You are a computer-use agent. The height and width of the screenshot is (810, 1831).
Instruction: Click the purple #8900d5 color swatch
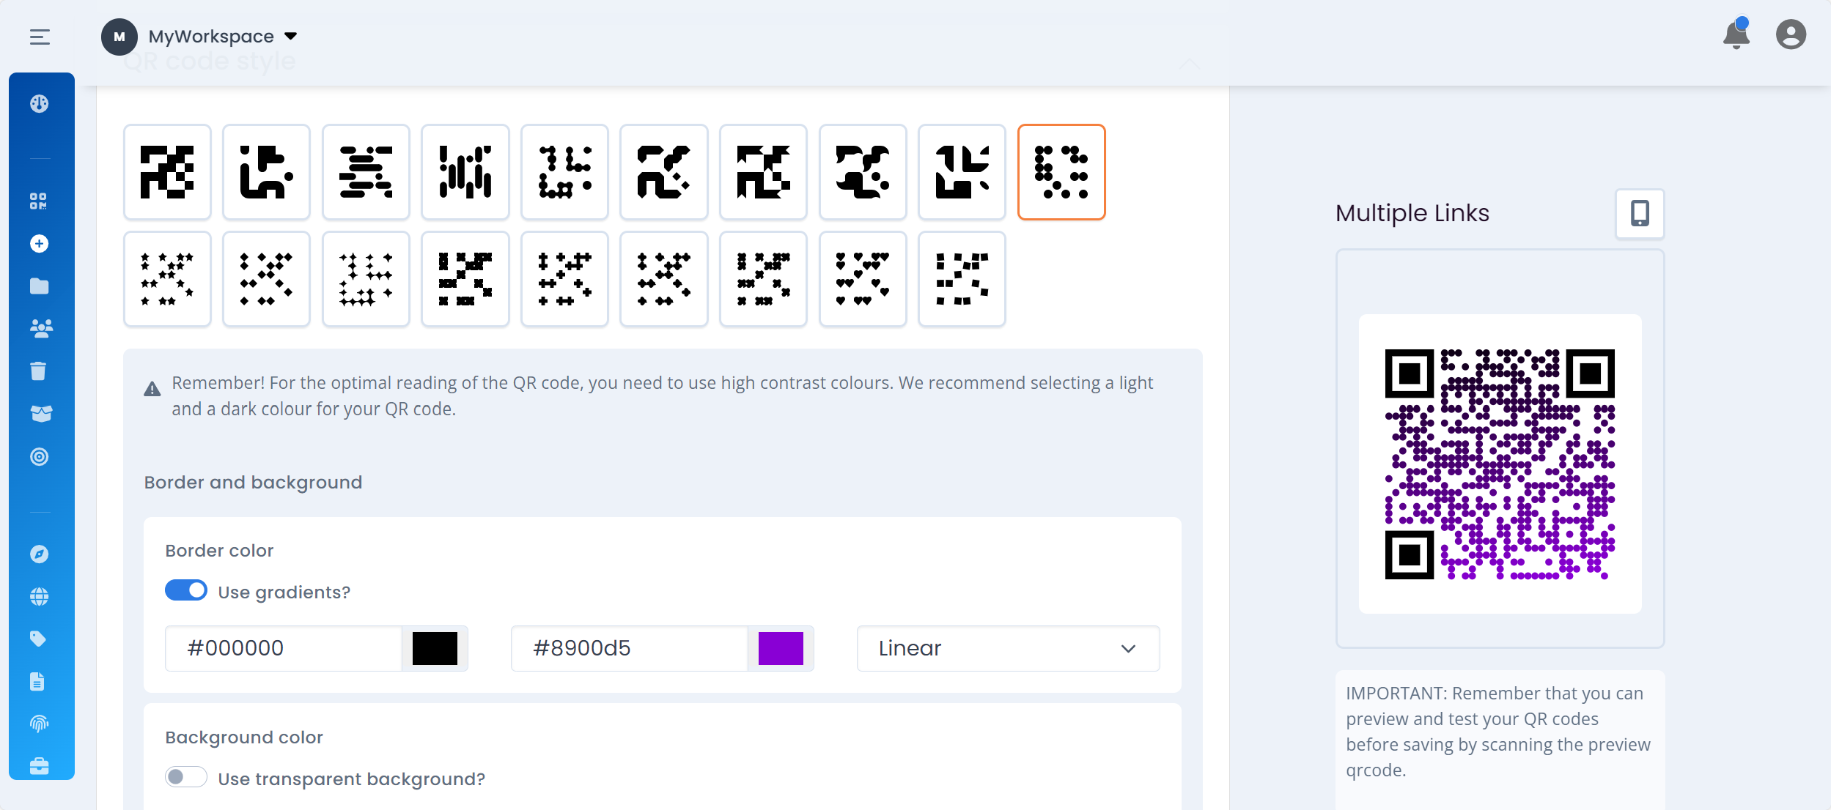click(x=780, y=648)
